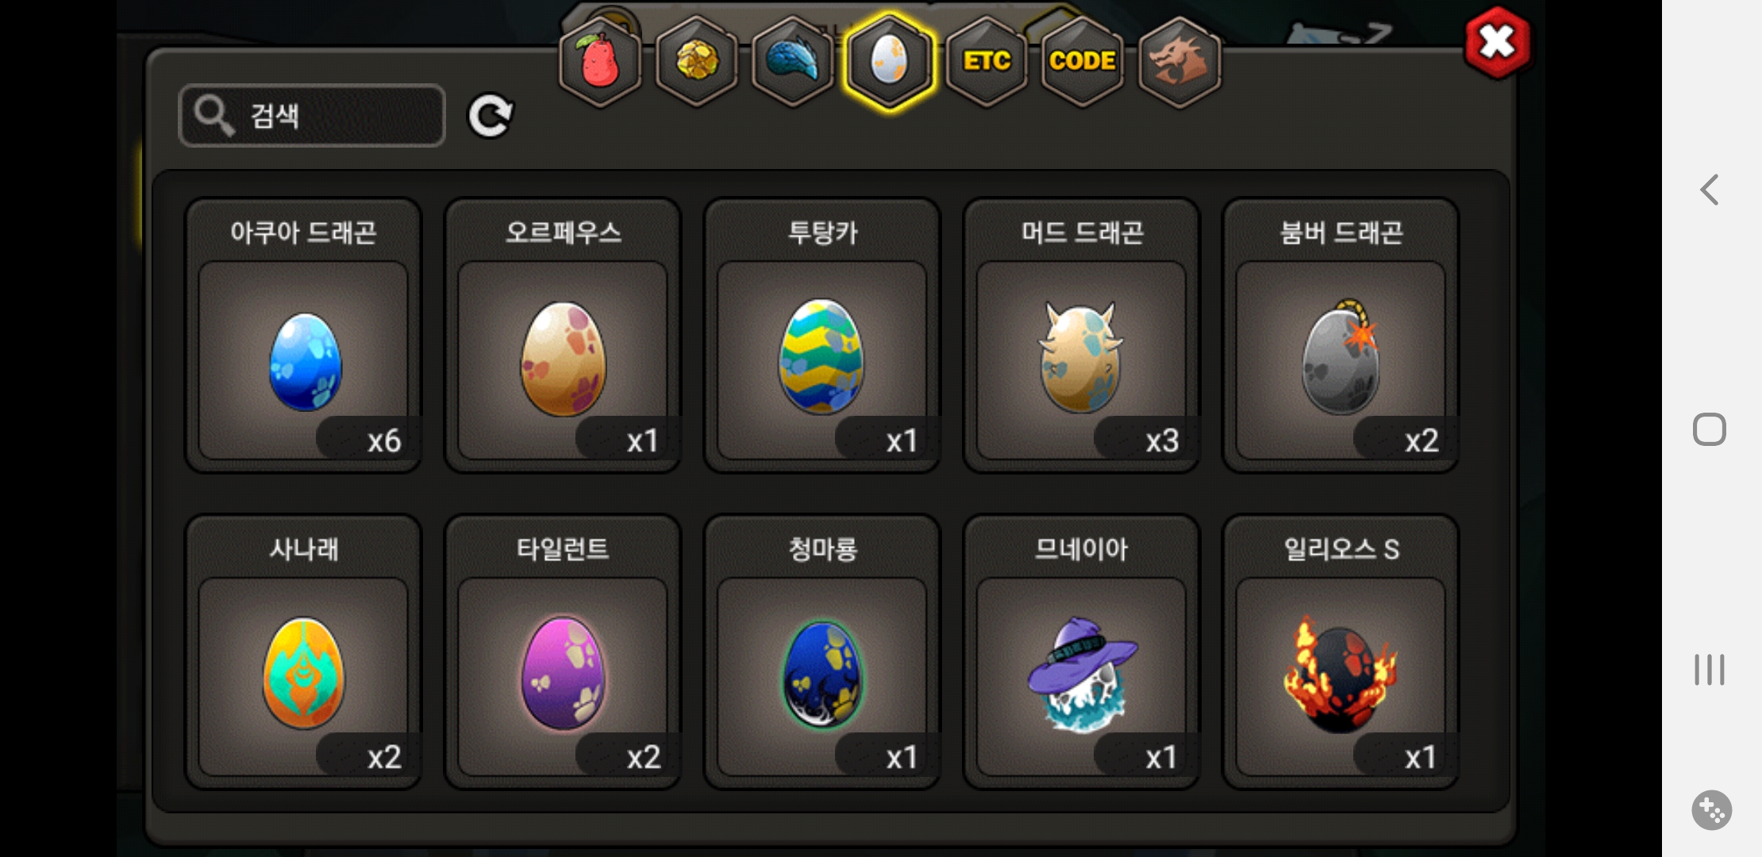
Task: Select the egg category tab
Action: (x=889, y=61)
